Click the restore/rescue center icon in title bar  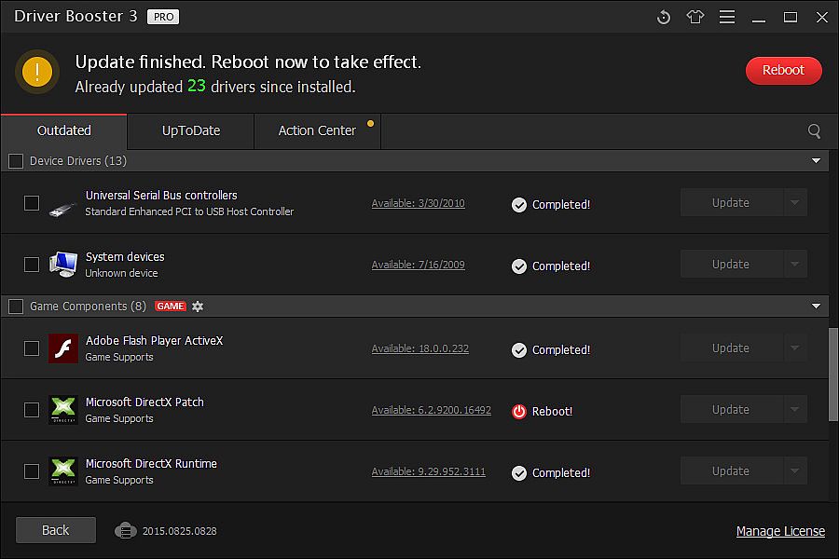(664, 17)
